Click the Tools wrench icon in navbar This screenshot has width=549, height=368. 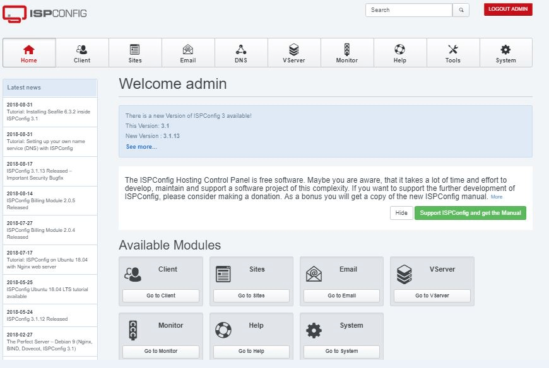[453, 49]
